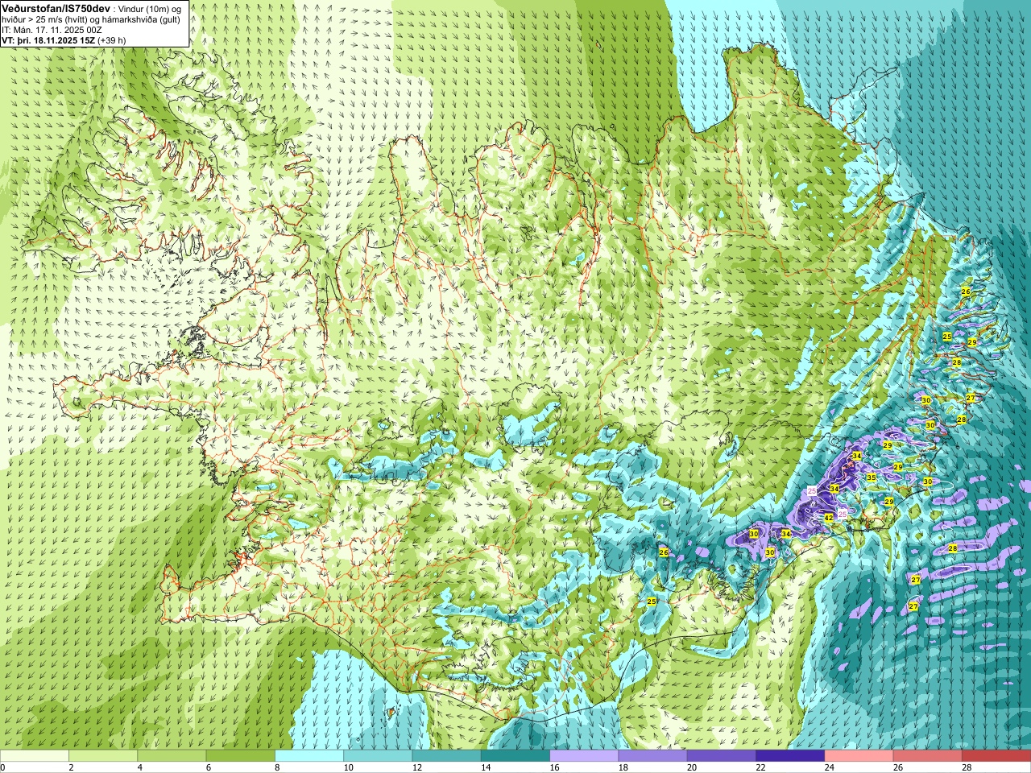Pick the 22–24 m/s deep indigo legend swatch

pyautogui.click(x=790, y=756)
